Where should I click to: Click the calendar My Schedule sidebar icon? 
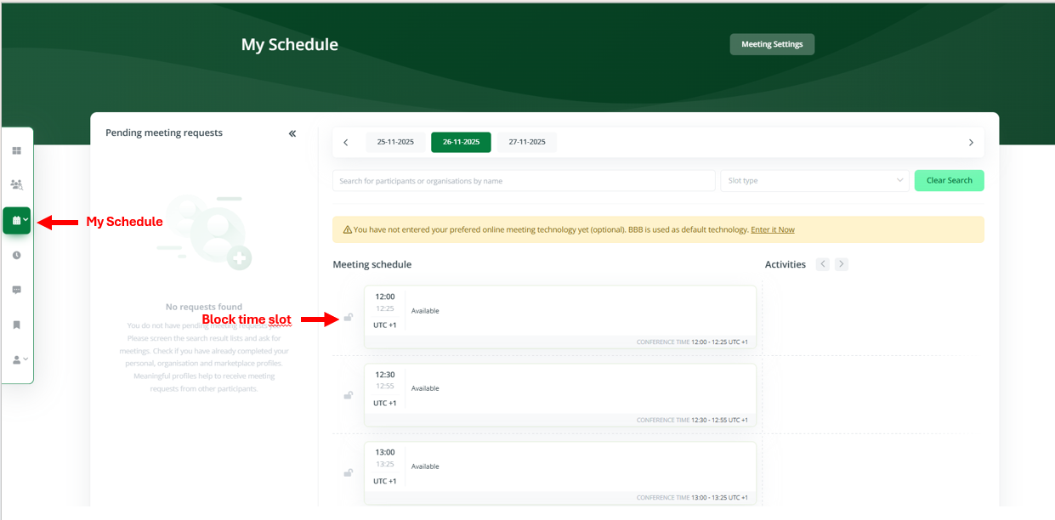pyautogui.click(x=17, y=220)
